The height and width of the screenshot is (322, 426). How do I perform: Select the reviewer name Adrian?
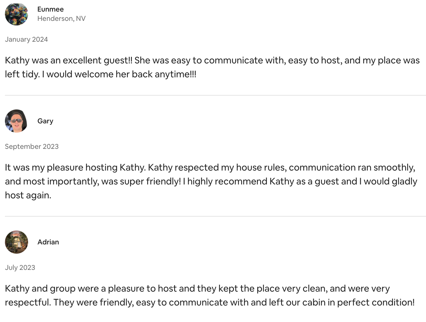(48, 242)
